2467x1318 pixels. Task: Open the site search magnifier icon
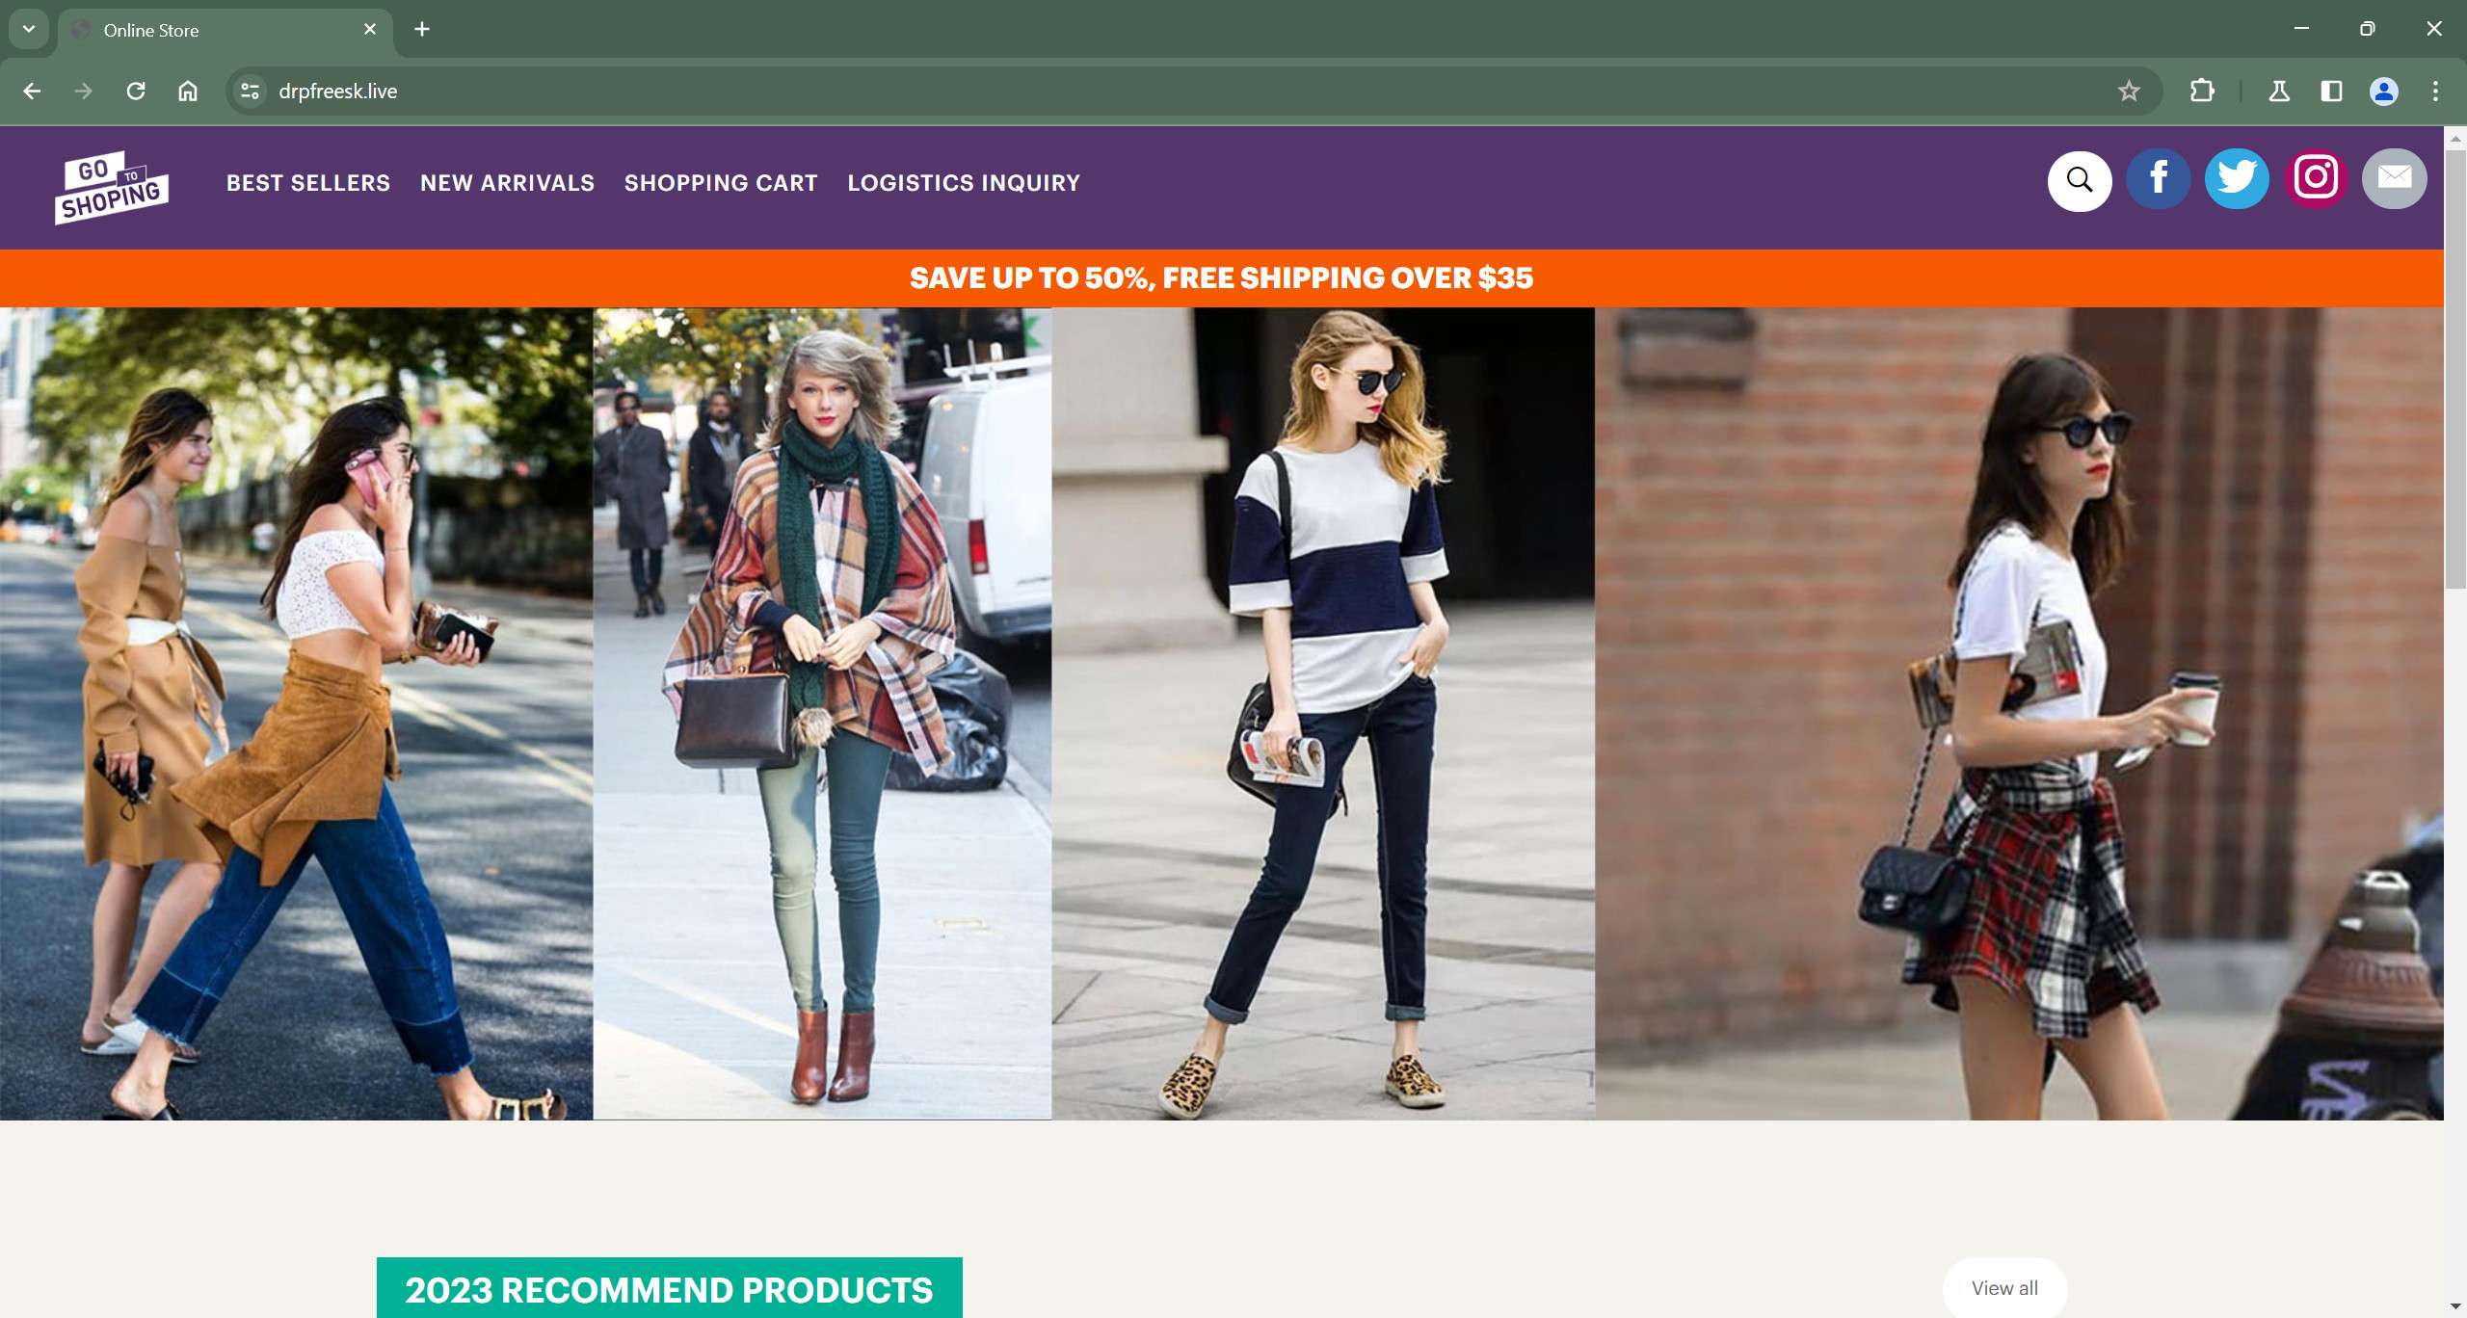pyautogui.click(x=2079, y=180)
